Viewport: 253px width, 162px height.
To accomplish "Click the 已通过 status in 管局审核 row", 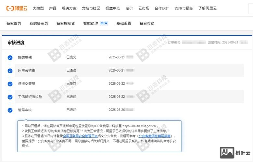I will 71,110.
